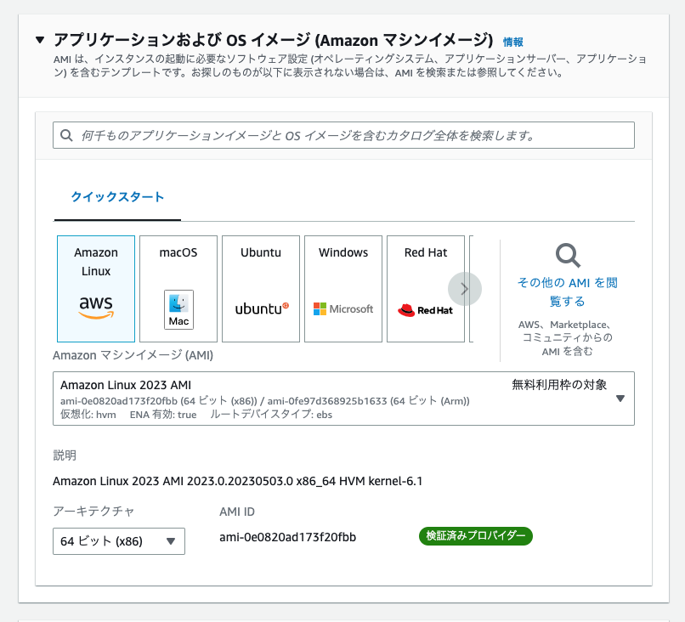Open その他の AMI を閲覧する link
This screenshot has height=622, width=685.
tap(568, 291)
